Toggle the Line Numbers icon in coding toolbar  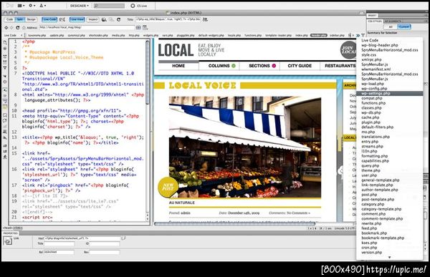click(x=5, y=90)
